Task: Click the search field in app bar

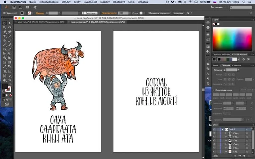Action: 241,7
